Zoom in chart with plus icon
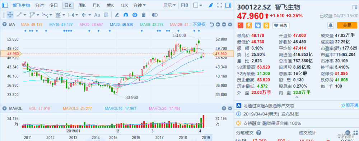Viewport: 359px width, 141px height. pos(218,24)
